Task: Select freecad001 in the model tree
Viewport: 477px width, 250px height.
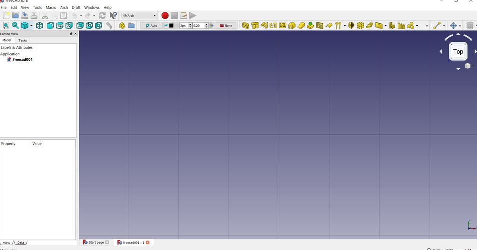Action: click(23, 59)
